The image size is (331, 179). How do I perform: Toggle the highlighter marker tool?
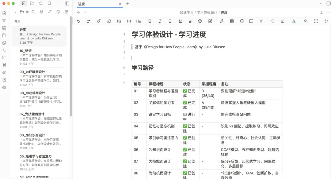pyautogui.click(x=190, y=21)
